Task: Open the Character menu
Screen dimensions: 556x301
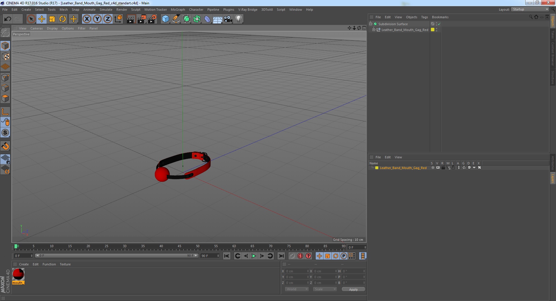Action: tap(196, 10)
